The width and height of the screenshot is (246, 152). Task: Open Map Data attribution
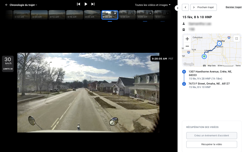pyautogui.click(x=212, y=65)
